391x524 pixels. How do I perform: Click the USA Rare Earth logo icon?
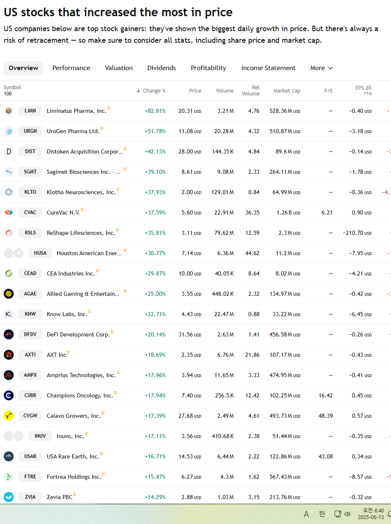point(9,456)
